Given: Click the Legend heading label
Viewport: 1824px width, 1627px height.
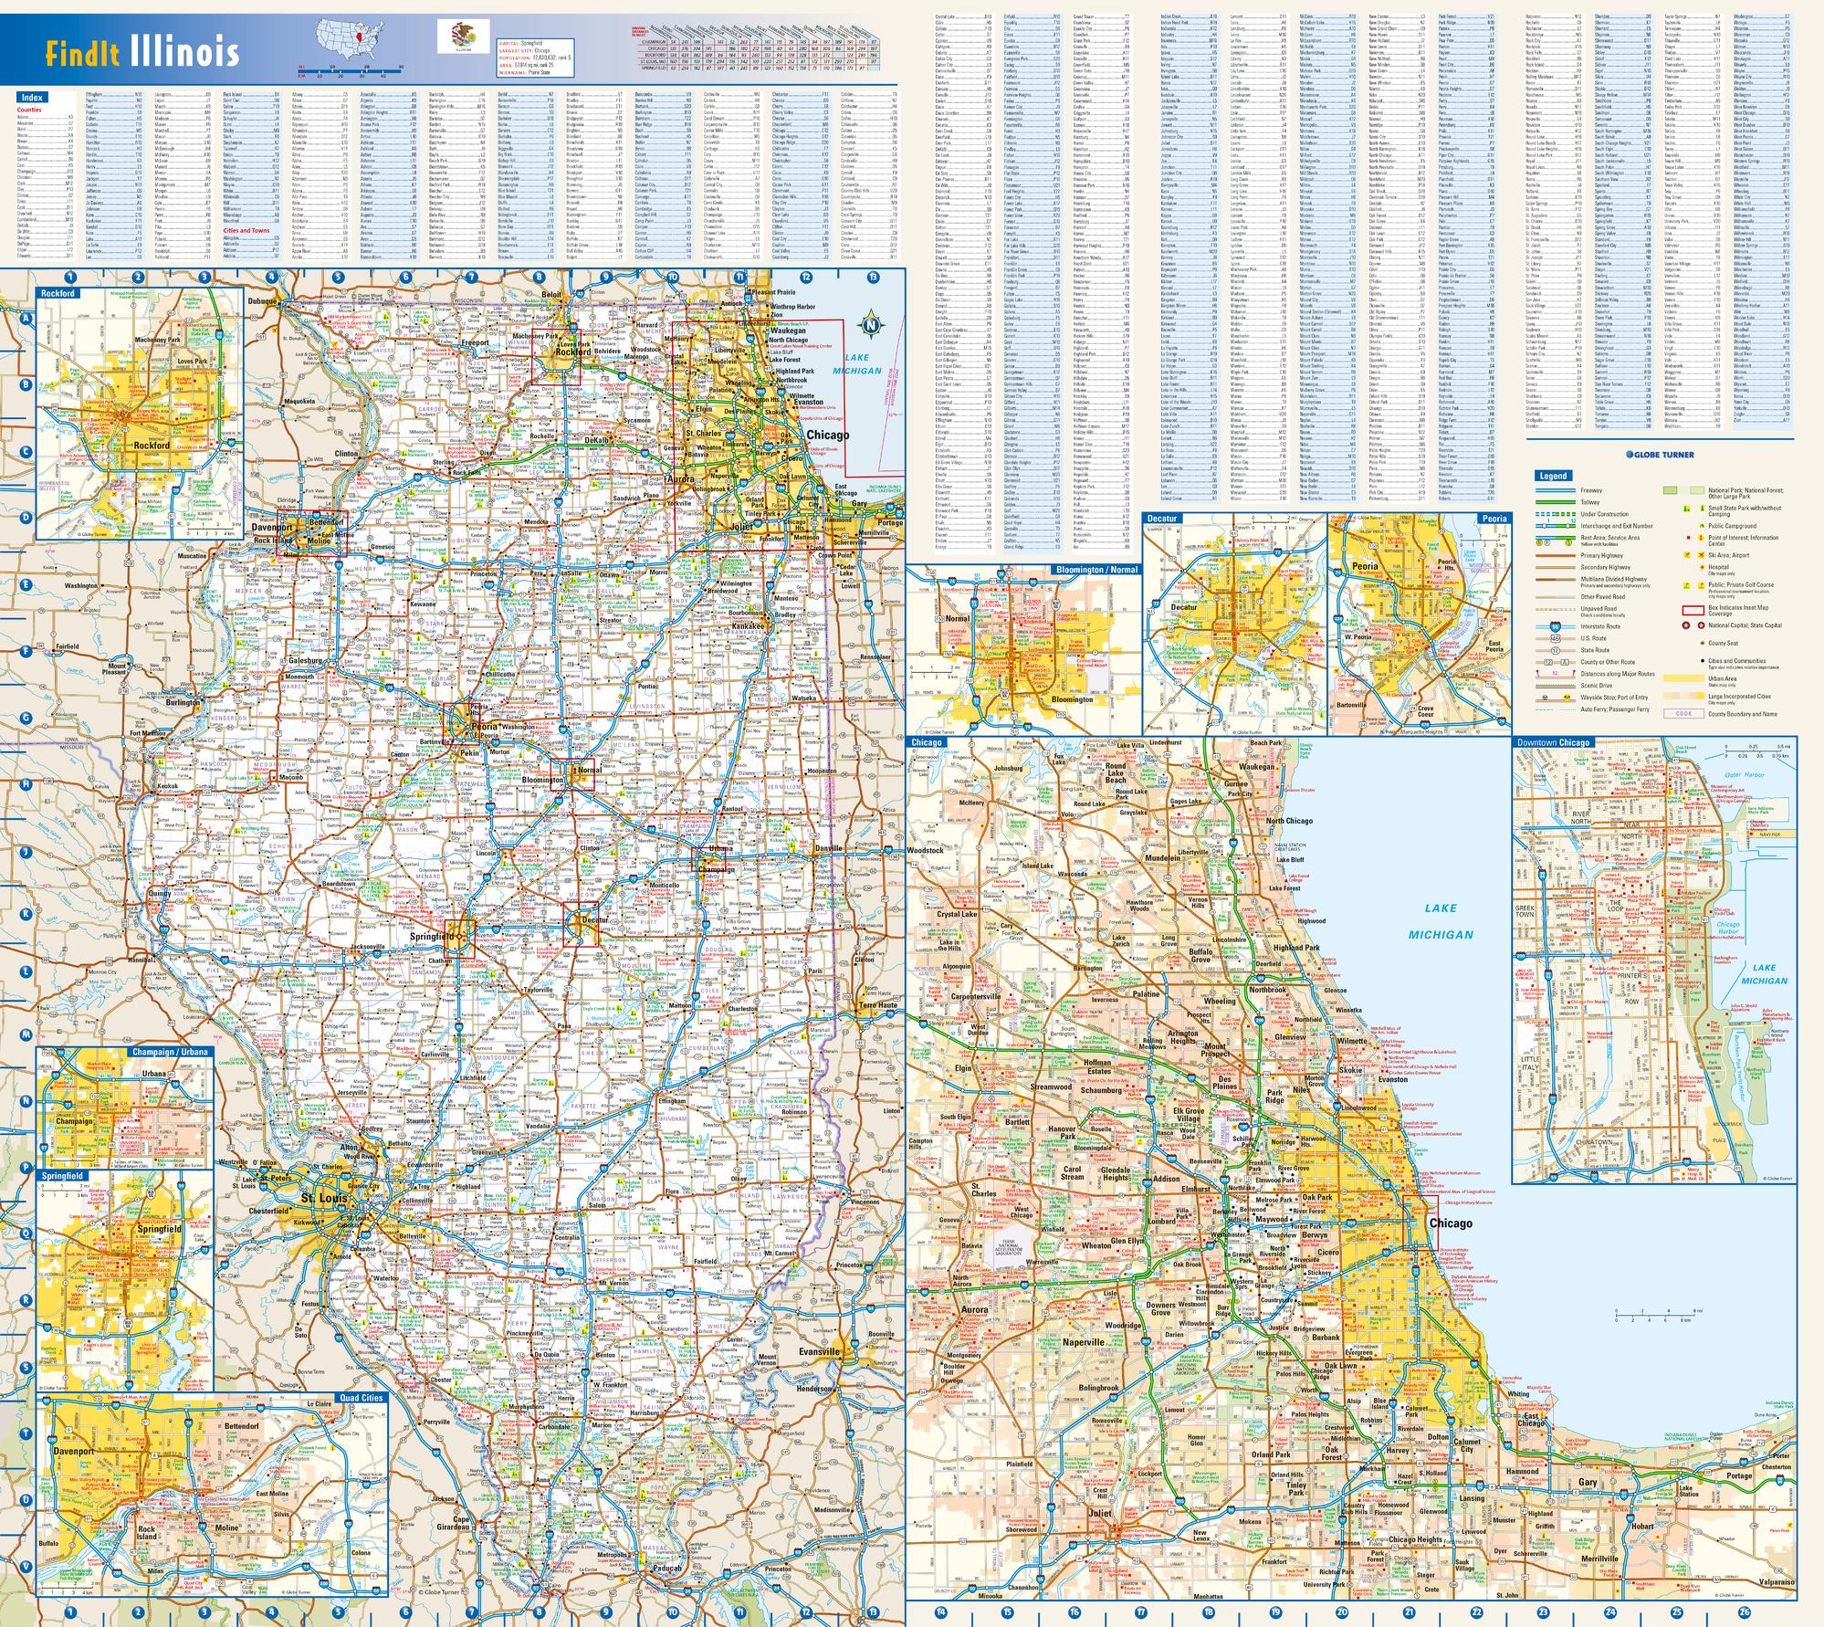Looking at the screenshot, I should (x=1554, y=476).
